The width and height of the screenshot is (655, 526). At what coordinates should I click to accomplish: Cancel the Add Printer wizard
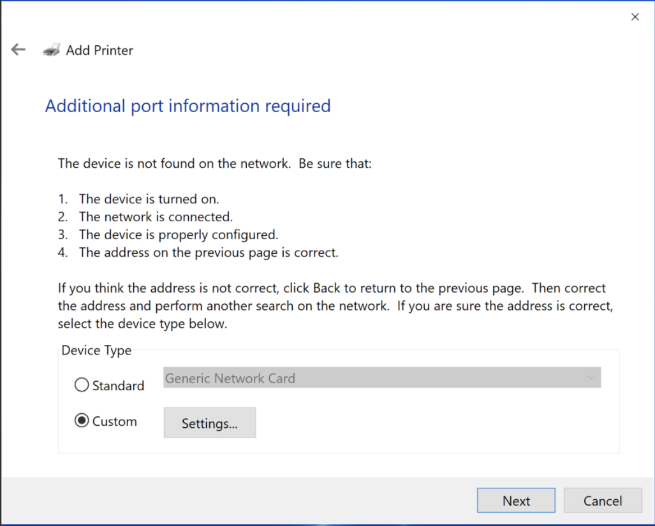602,500
